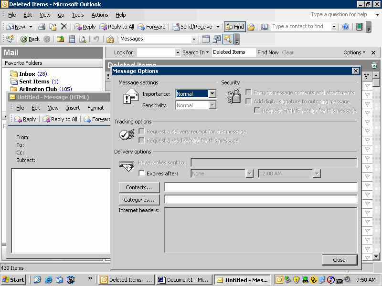The image size is (382, 286).
Task: Open Format menu in Untitled Message window
Action: (95, 108)
